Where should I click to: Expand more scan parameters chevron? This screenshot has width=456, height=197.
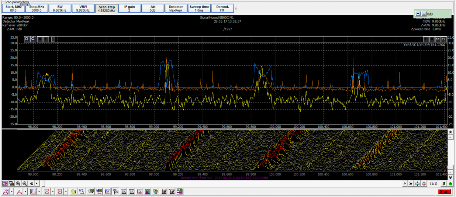[x=236, y=9]
